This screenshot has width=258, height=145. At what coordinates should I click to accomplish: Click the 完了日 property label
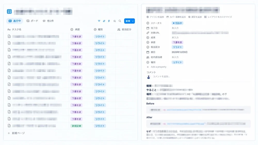coord(152,28)
